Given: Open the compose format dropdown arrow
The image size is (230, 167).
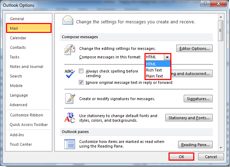Looking at the screenshot, I should pyautogui.click(x=167, y=57).
